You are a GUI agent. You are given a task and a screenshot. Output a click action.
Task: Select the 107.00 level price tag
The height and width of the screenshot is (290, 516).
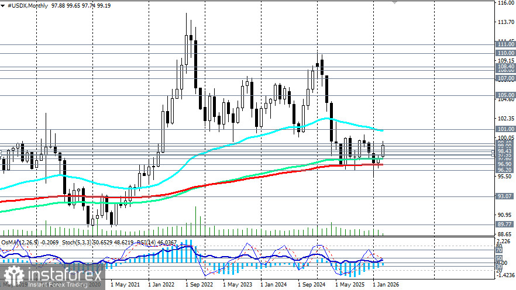click(505, 78)
